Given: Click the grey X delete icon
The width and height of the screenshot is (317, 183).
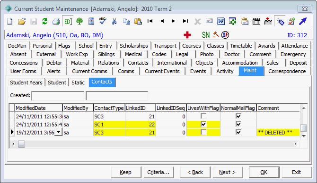Looking at the screenshot, I should tap(197, 21).
